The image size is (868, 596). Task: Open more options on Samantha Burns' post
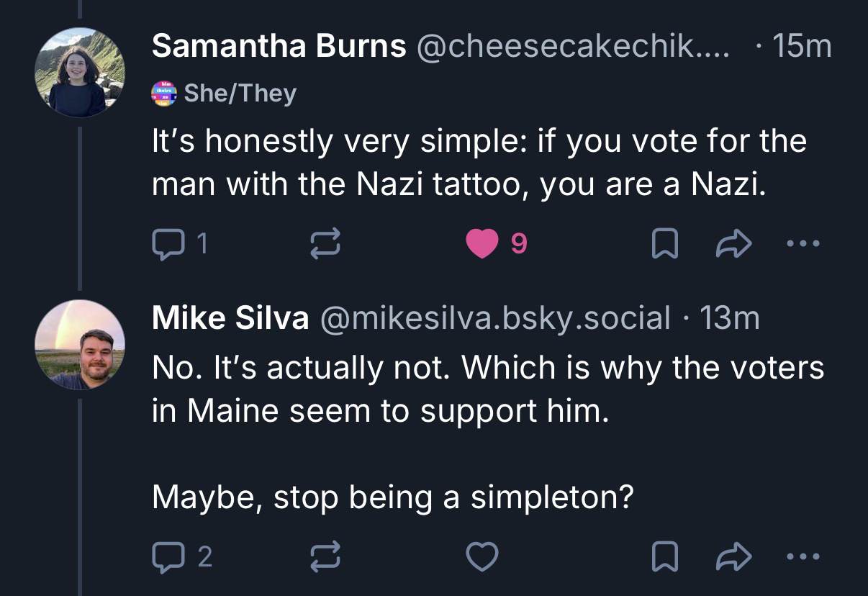tap(803, 245)
